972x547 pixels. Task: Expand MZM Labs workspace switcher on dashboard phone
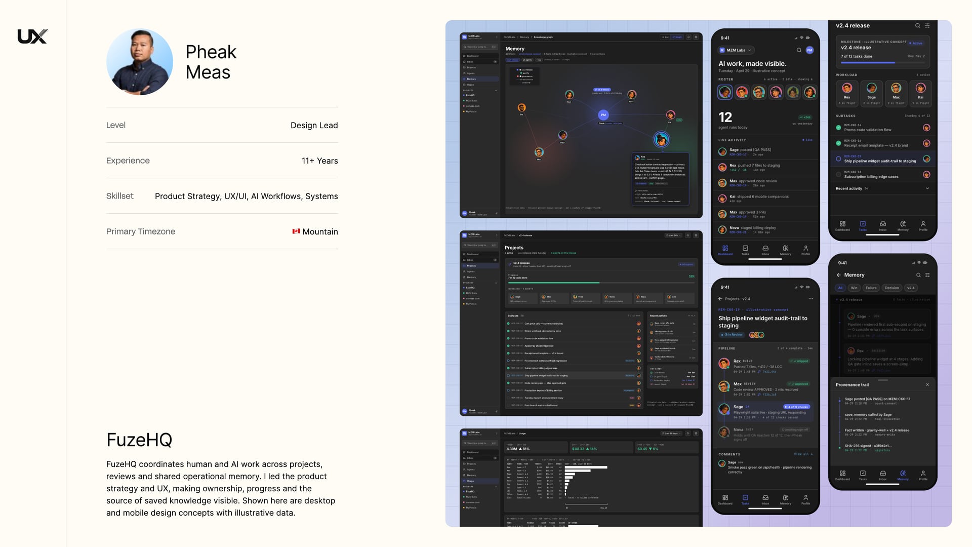tap(736, 50)
